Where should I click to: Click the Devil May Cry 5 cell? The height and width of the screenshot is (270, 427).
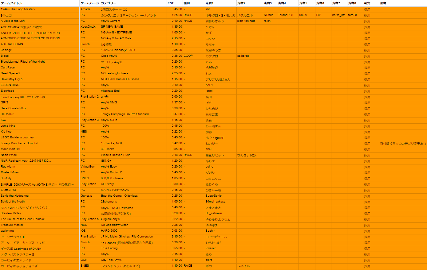tap(40, 79)
